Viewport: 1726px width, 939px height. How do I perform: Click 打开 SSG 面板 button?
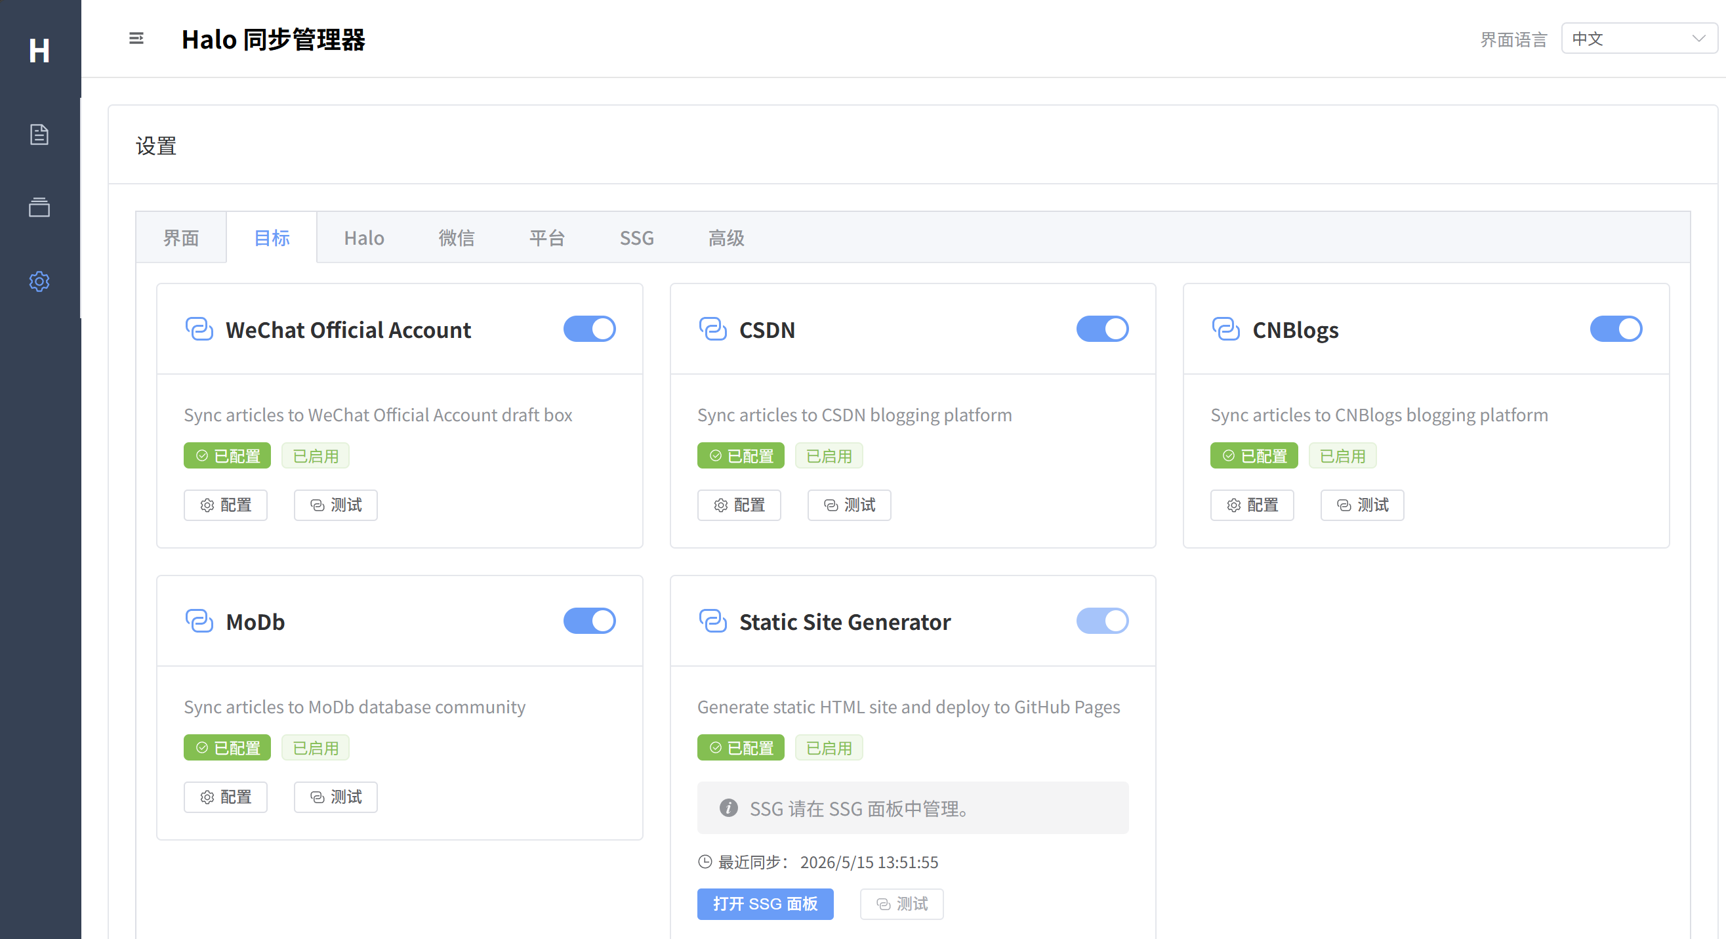(765, 904)
